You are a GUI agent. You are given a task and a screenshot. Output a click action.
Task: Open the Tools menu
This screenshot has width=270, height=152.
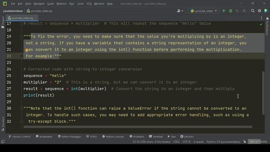coord(81,4)
